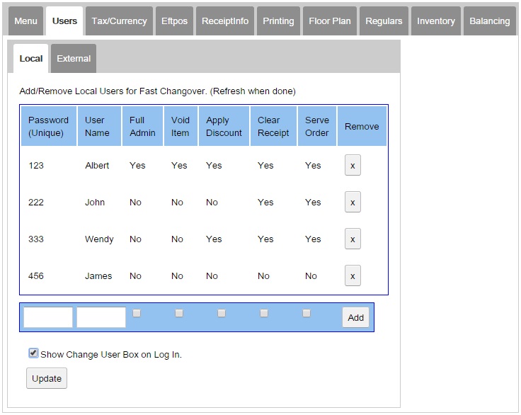The height and width of the screenshot is (415, 521).
Task: Click password cell 123
Action: (x=36, y=166)
